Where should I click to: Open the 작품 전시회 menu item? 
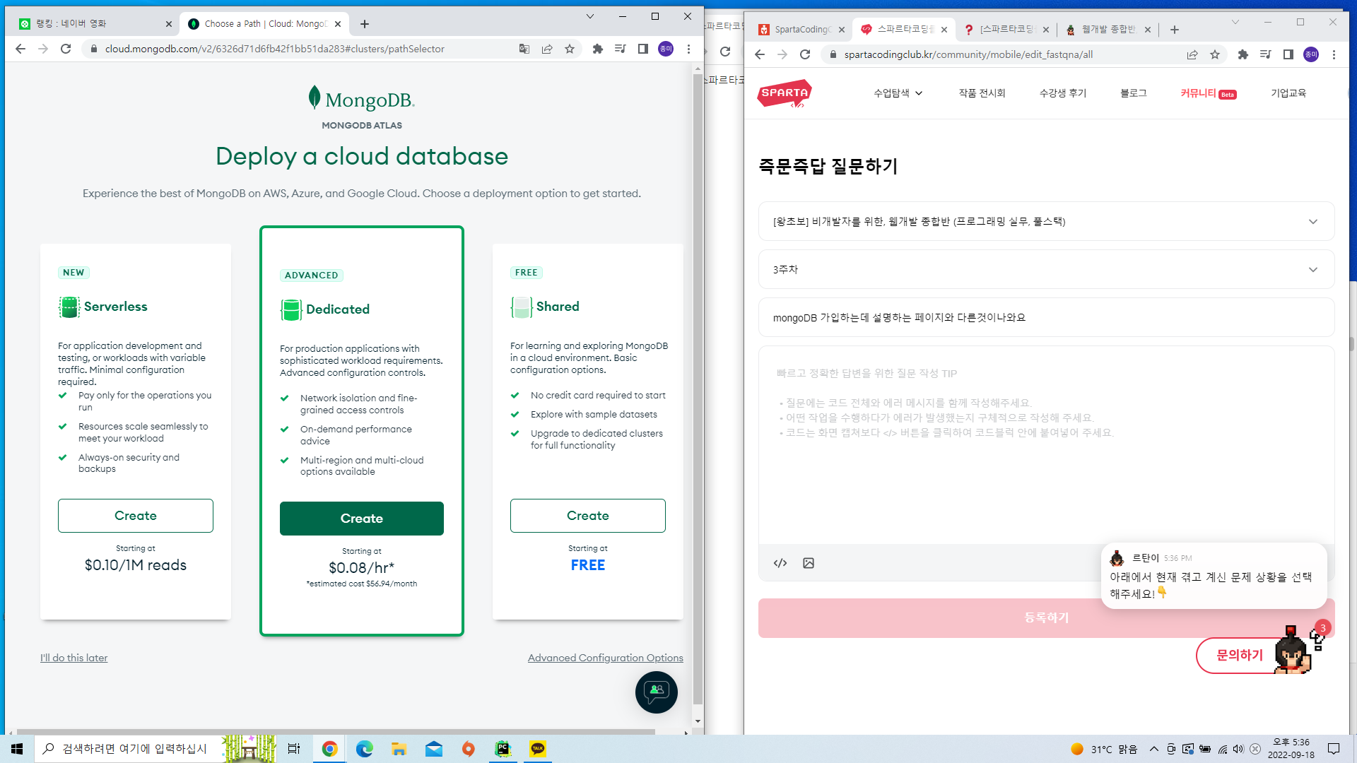(982, 93)
